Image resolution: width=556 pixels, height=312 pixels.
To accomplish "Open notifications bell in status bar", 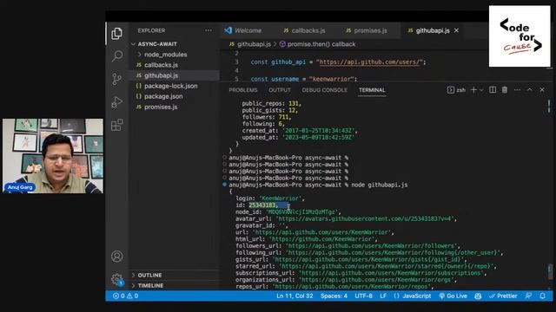I will (x=542, y=296).
